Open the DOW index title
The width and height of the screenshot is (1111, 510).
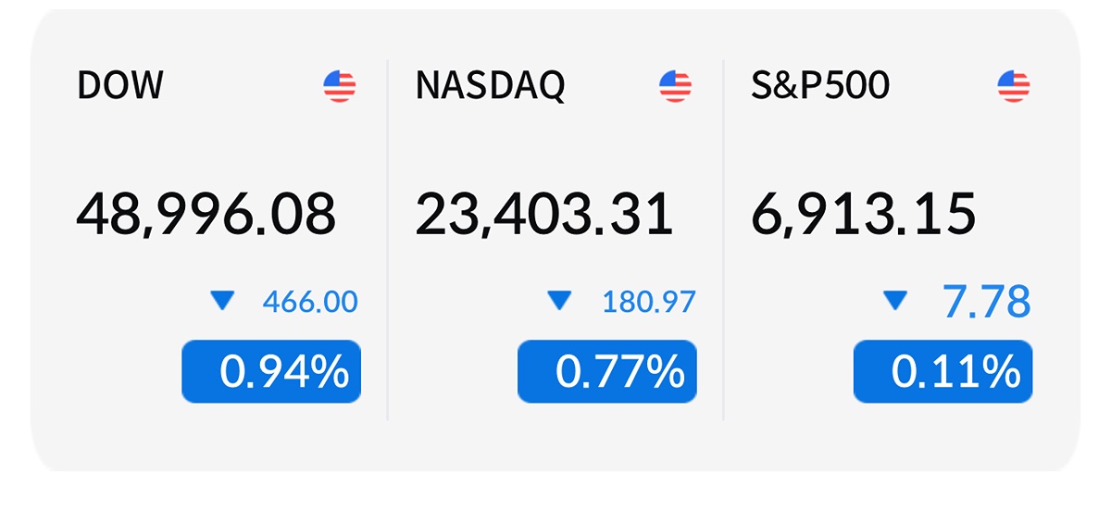point(119,86)
